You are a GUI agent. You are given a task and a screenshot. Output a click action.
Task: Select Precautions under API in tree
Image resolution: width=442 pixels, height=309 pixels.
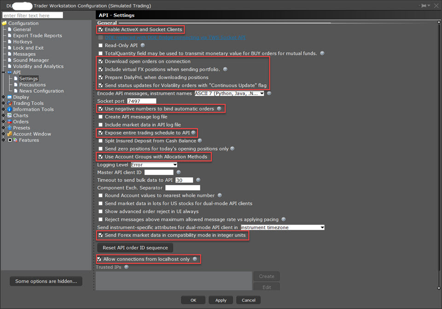click(32, 85)
